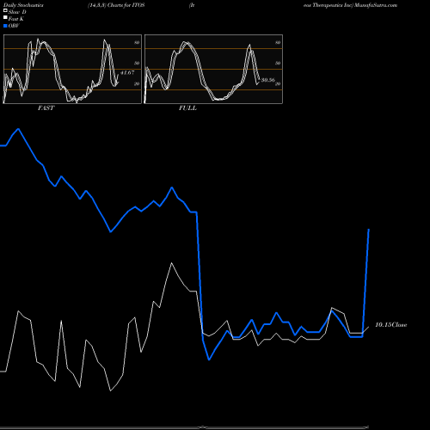This screenshot has width=430, height=430.
Task: Click the 80 level label in FAST chart
Action: click(137, 42)
